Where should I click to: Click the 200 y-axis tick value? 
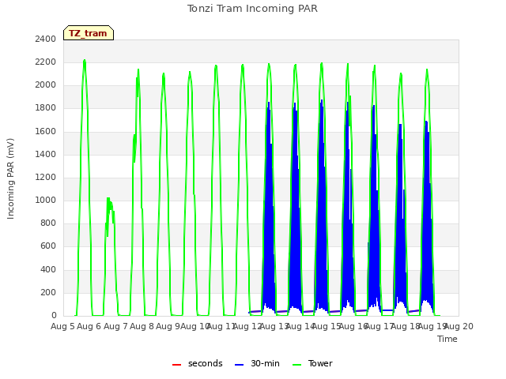click(x=48, y=292)
